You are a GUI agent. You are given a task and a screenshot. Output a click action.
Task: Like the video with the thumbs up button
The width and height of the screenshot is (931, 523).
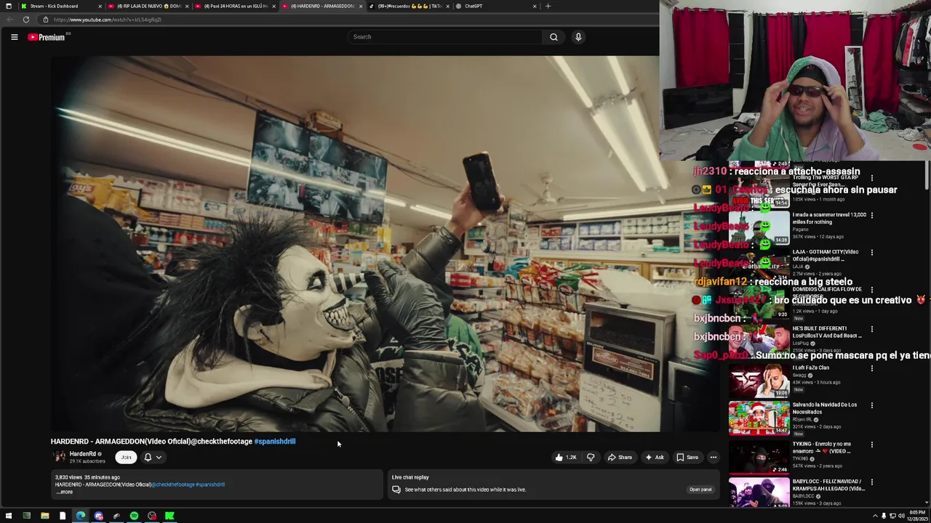click(565, 458)
